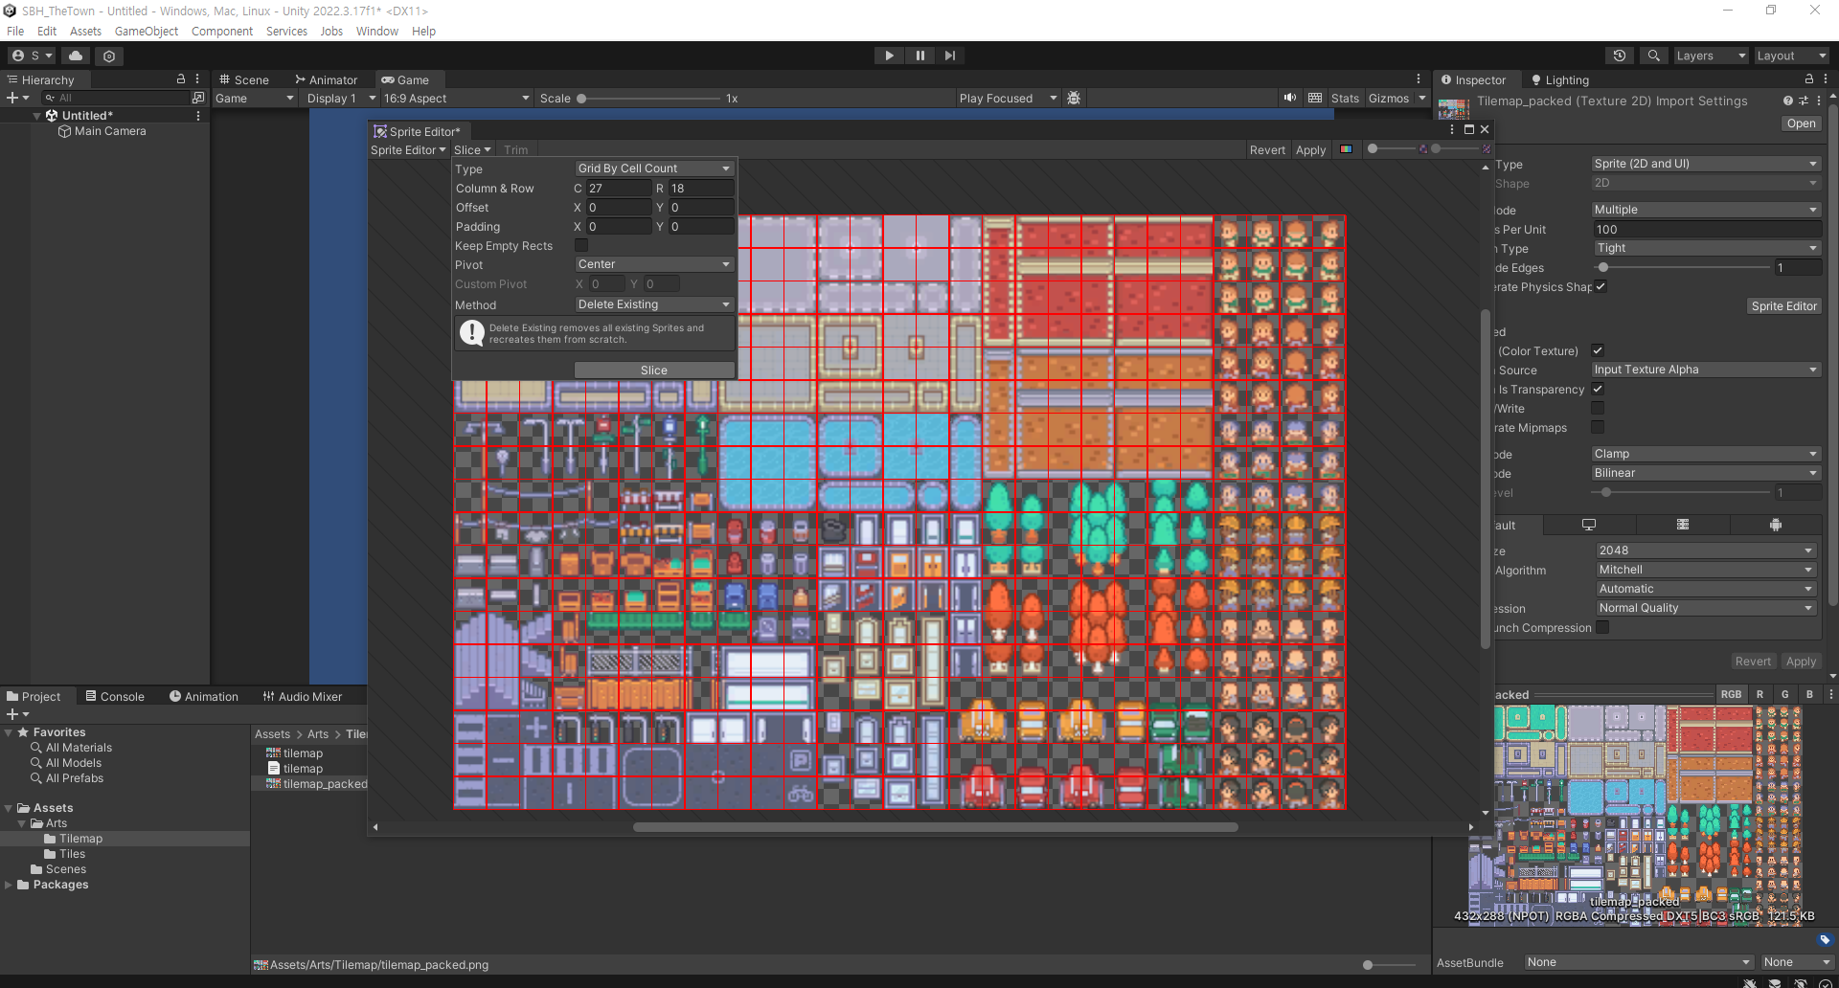The image size is (1839, 988).
Task: Open scene search picker icon in Hierarchy
Action: tap(198, 98)
